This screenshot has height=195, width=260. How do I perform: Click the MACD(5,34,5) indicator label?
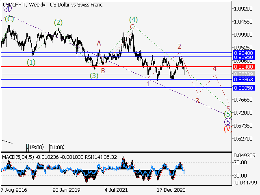16,157
